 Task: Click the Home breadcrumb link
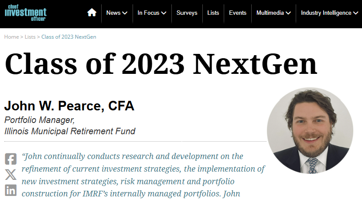tap(11, 37)
